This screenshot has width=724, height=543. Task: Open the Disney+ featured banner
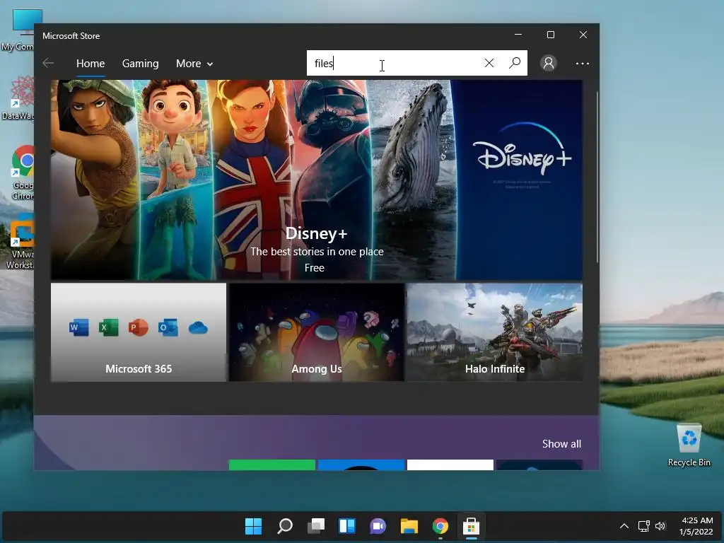[x=316, y=180]
